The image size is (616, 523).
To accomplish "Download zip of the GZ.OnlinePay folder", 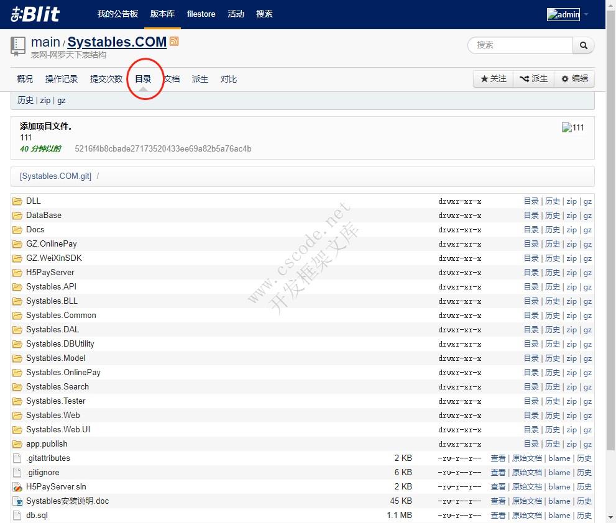I will pos(571,244).
